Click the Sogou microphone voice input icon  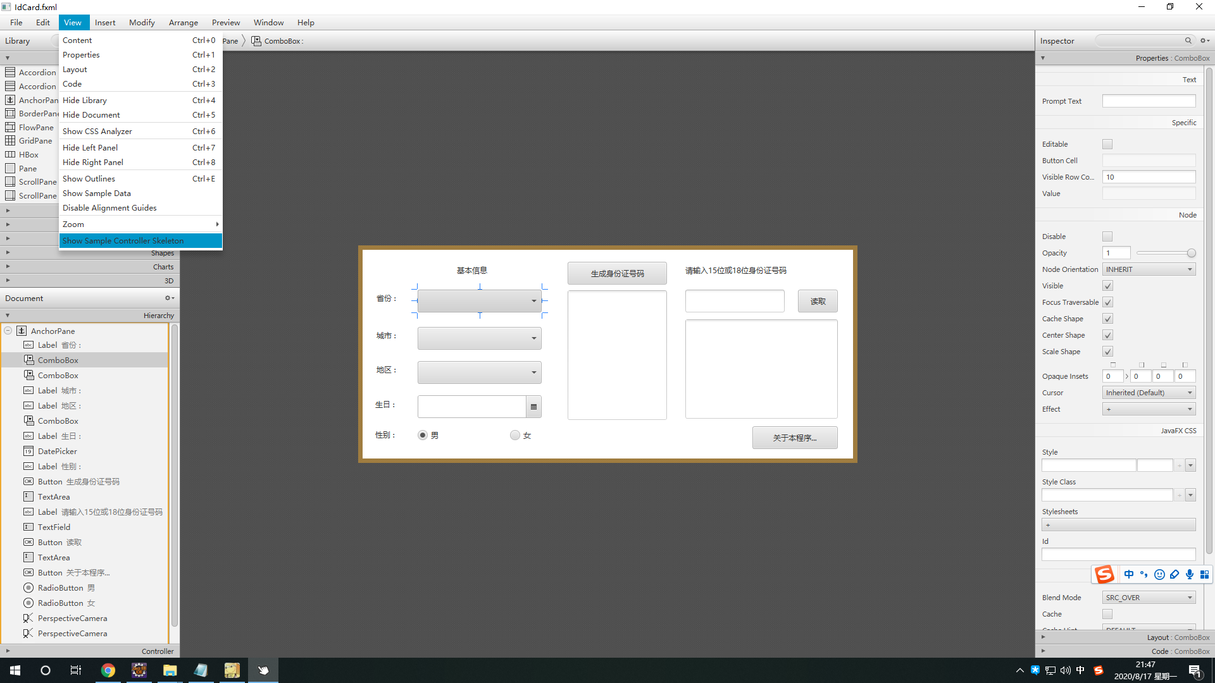coord(1190,574)
